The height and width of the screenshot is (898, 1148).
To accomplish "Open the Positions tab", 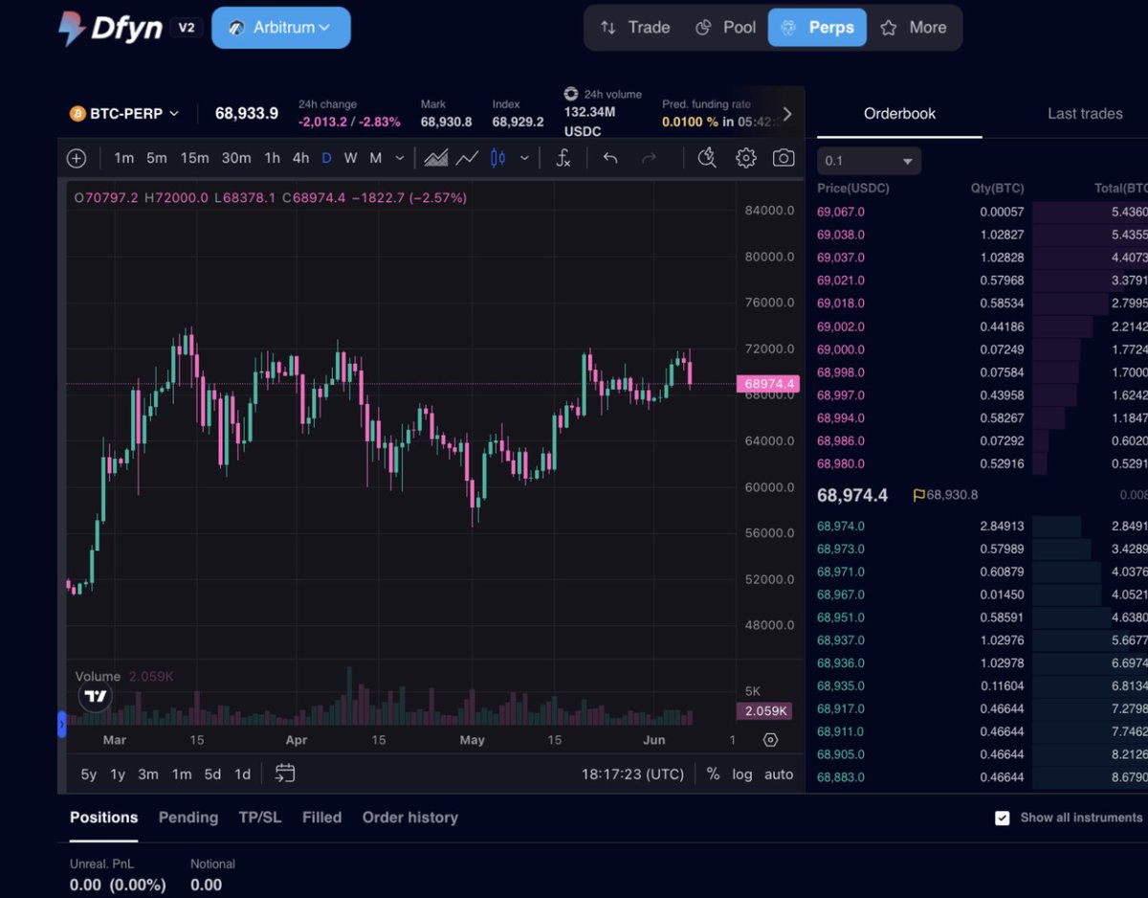I will 103,818.
